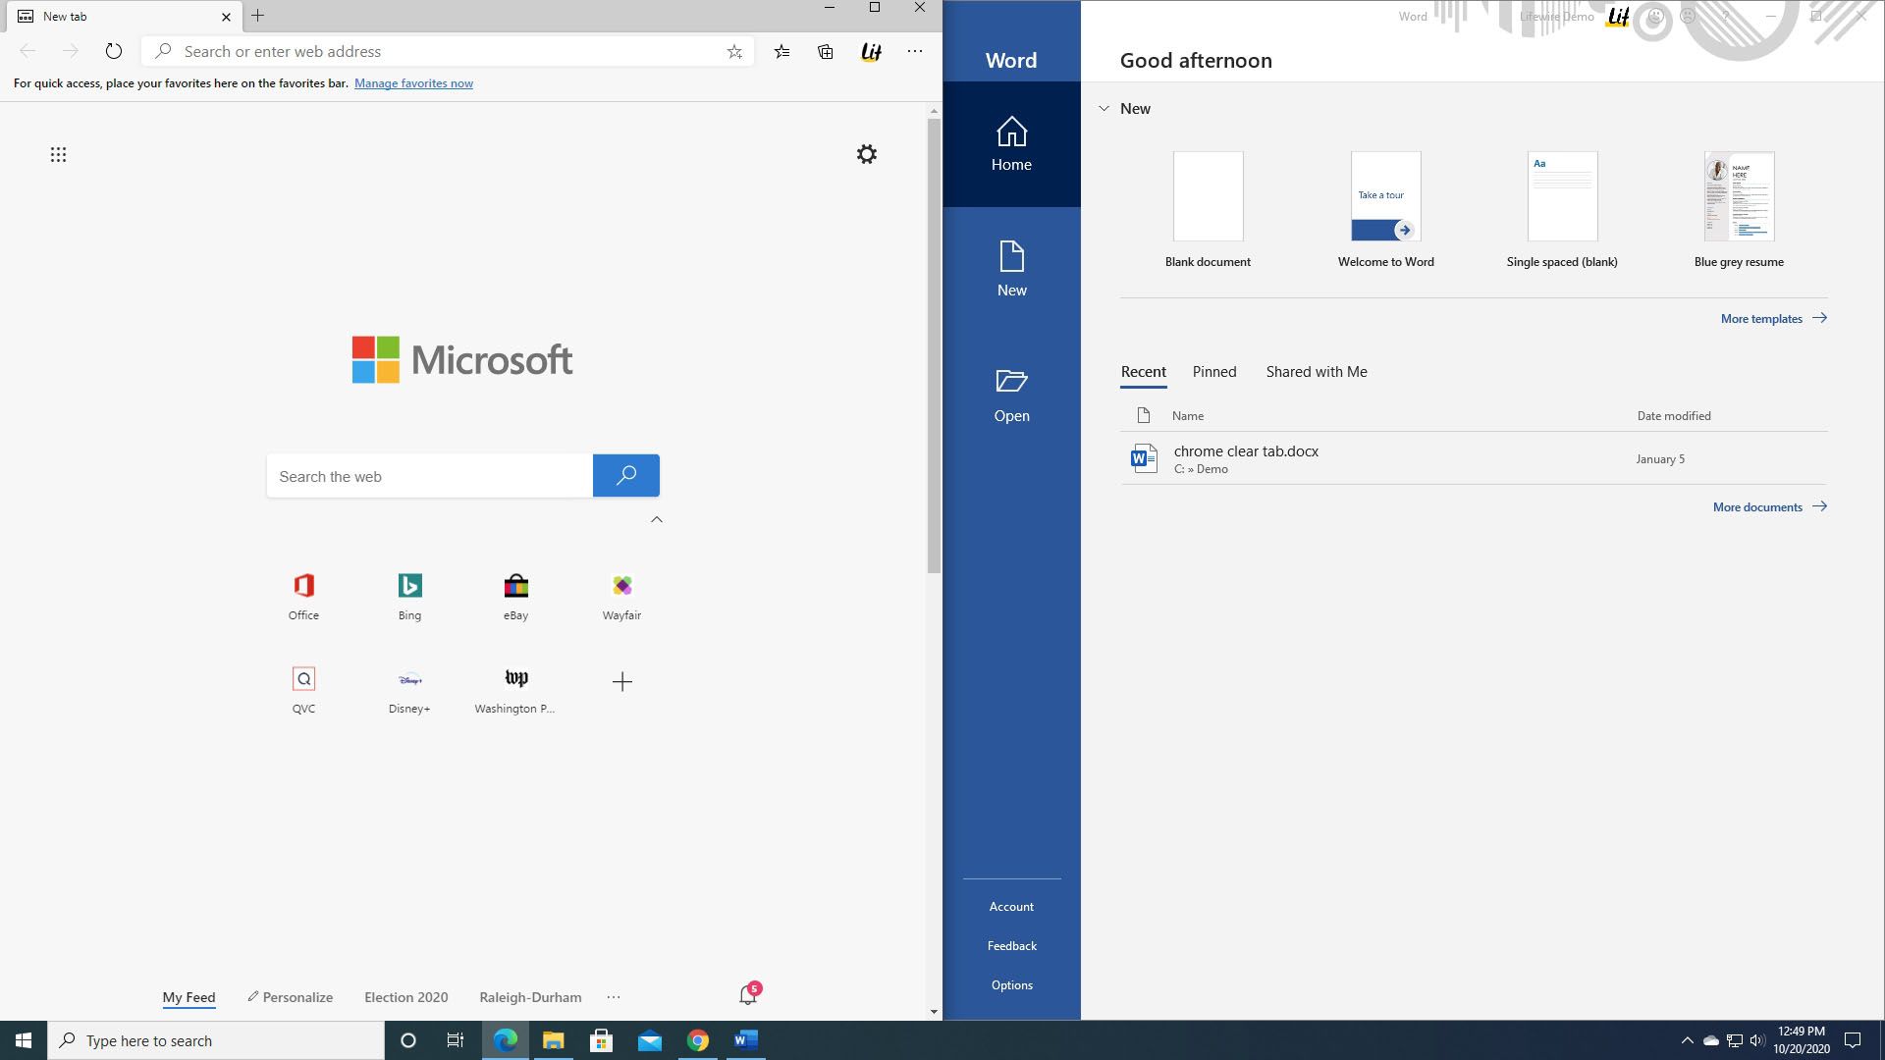Image resolution: width=1885 pixels, height=1060 pixels.
Task: Open Chrome browser taskbar icon
Action: [698, 1039]
